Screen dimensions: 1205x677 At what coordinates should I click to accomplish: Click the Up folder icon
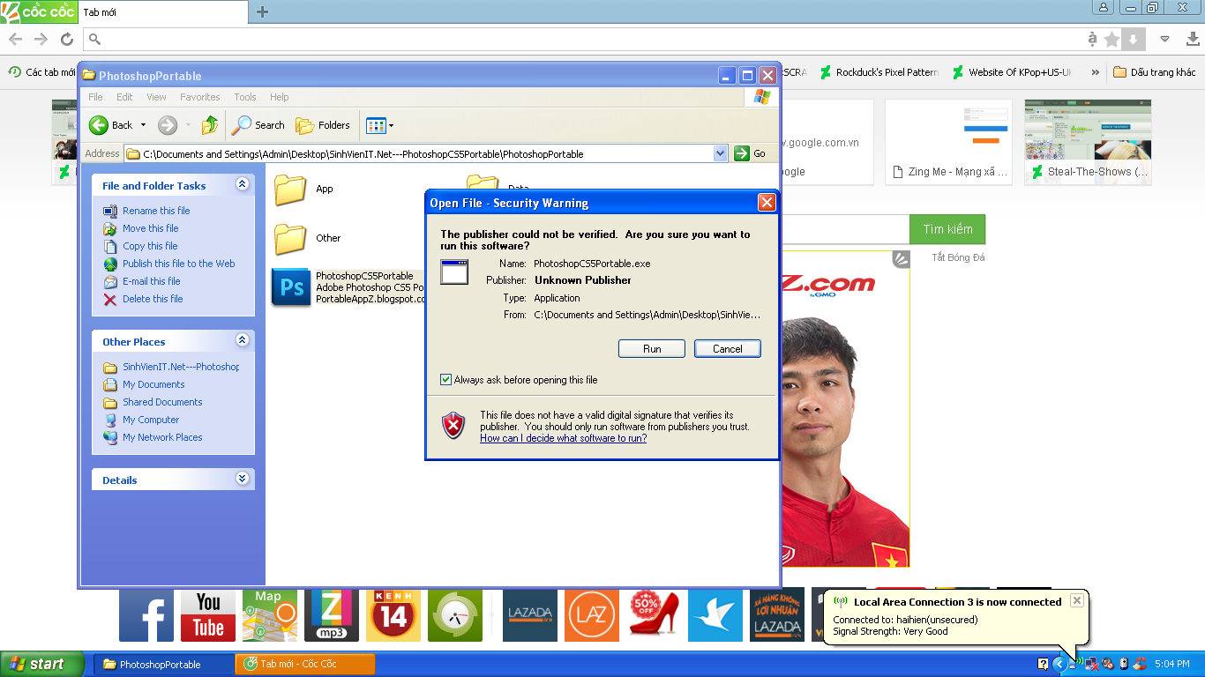(x=209, y=125)
